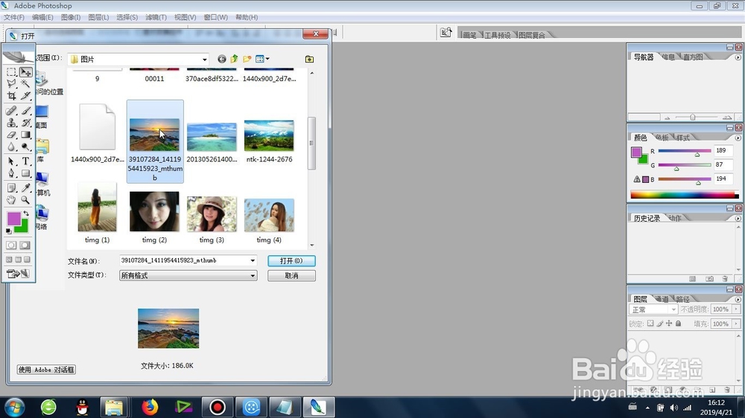Open the view menu dropdown

[x=267, y=60]
